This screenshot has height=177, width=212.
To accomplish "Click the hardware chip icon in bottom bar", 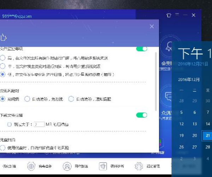I will (103, 166).
